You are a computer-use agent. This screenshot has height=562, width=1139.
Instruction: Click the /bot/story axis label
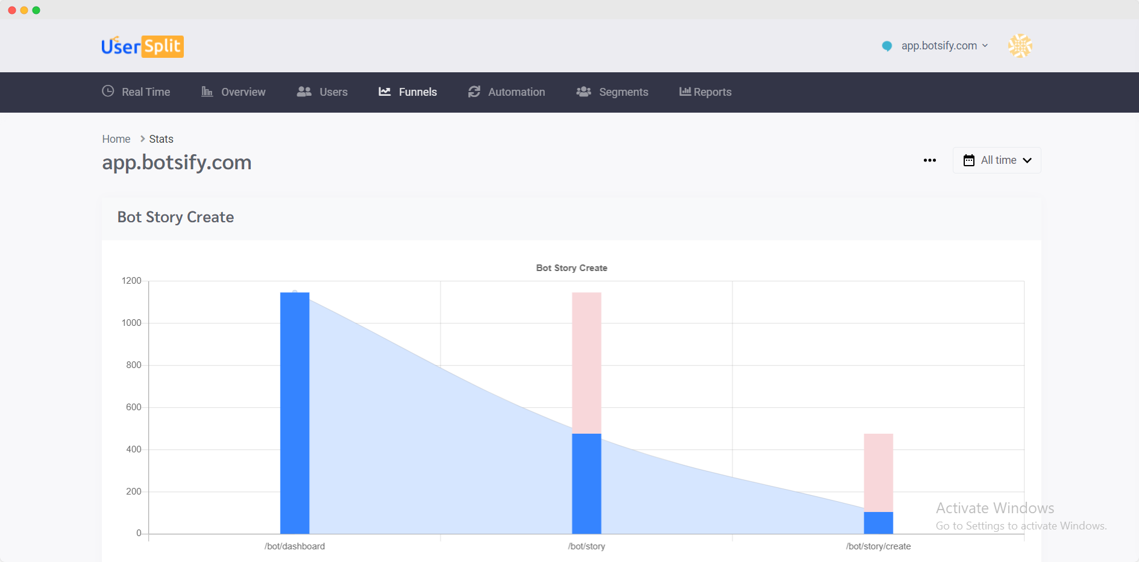tap(586, 546)
